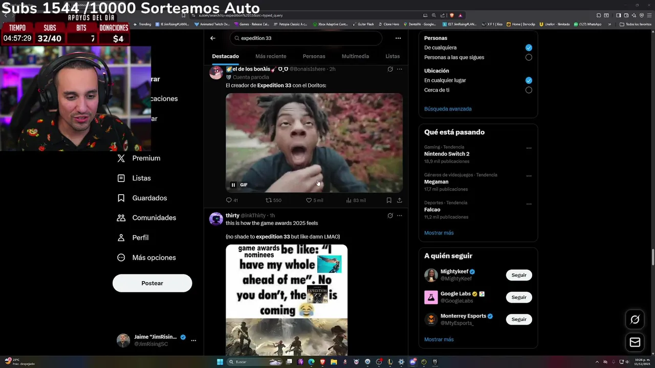Switch to the Personas tab
Screen dimensions: 655x368
click(x=314, y=56)
